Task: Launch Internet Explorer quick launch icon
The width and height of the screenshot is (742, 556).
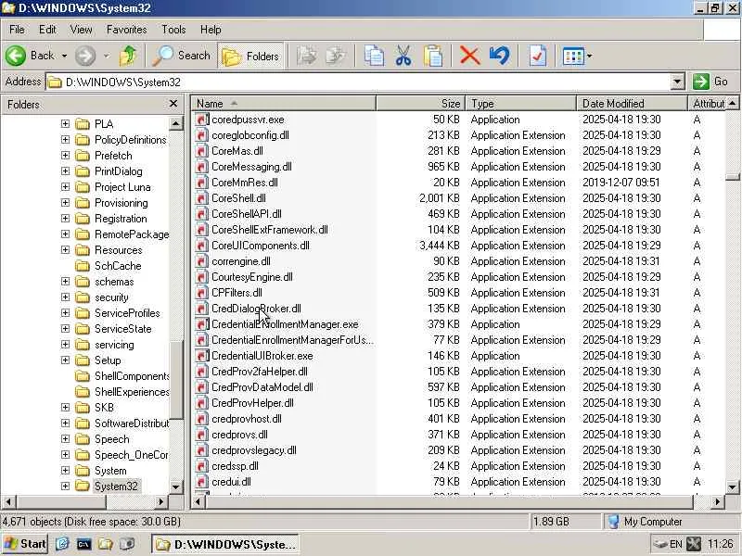Action: (x=62, y=544)
